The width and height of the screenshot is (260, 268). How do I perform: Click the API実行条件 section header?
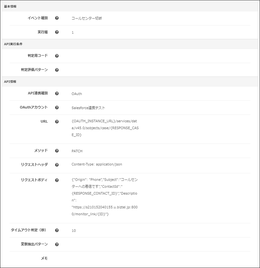click(130, 44)
